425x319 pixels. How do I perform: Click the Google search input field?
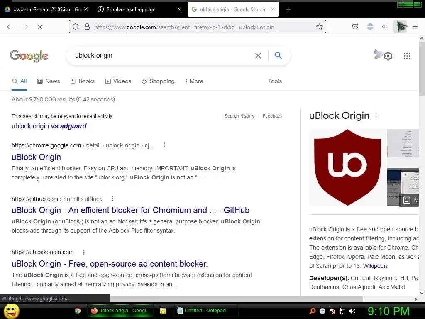pyautogui.click(x=163, y=55)
